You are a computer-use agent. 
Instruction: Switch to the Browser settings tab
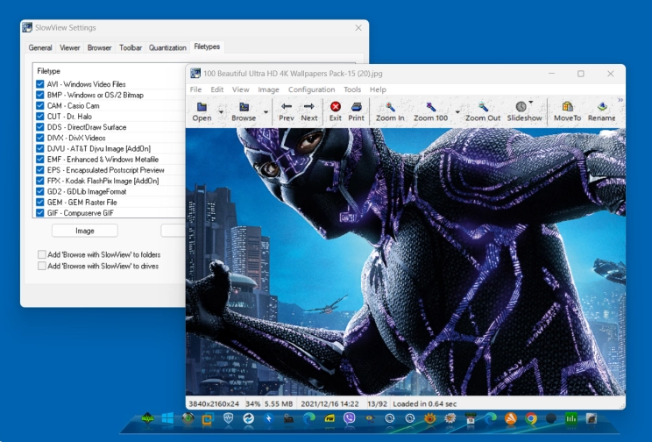click(99, 47)
